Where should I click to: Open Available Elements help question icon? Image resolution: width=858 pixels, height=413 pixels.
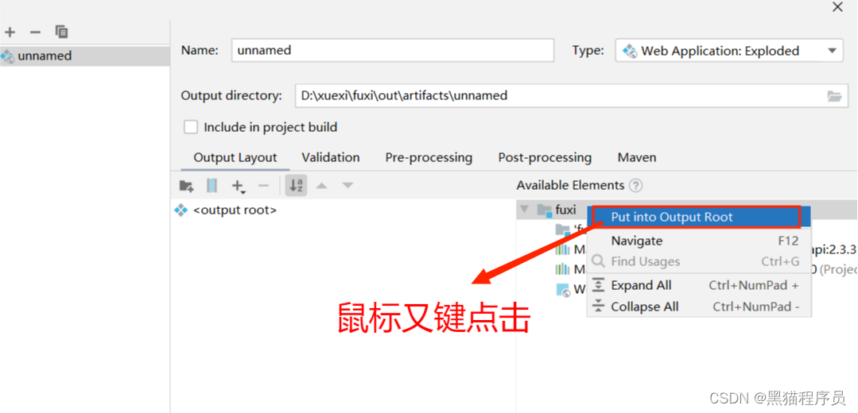coord(635,186)
